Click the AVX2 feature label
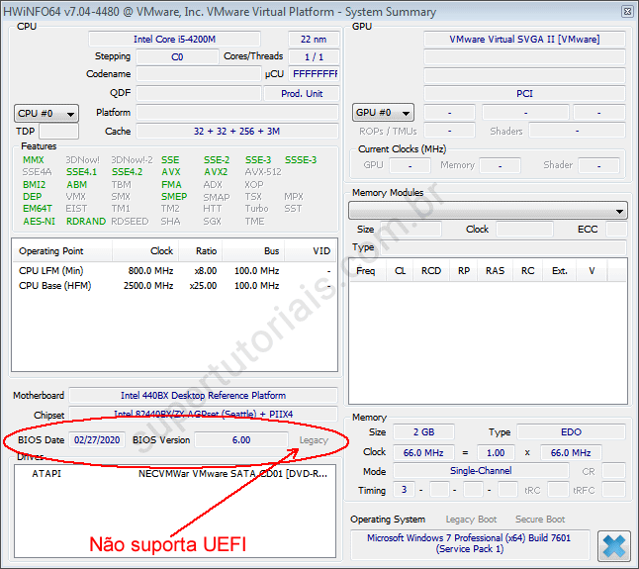Image resolution: width=639 pixels, height=569 pixels. click(216, 172)
